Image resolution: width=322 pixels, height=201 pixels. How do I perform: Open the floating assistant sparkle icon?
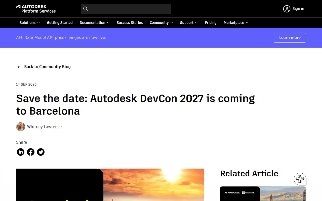[300, 179]
